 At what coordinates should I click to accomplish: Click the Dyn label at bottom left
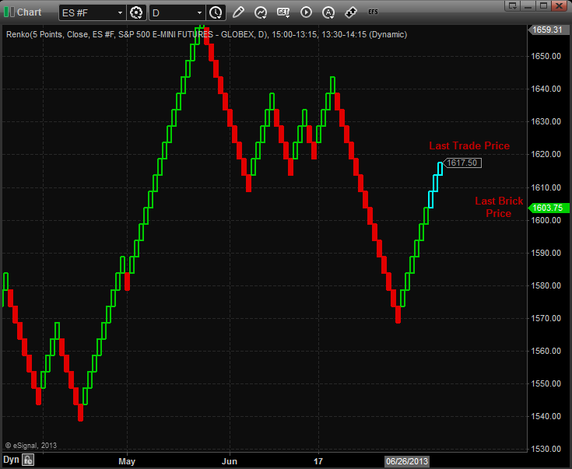click(x=11, y=460)
